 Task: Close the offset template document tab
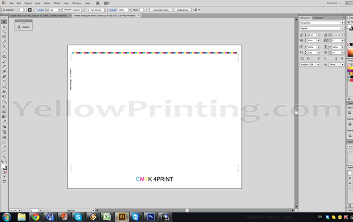pyautogui.click(x=138, y=15)
